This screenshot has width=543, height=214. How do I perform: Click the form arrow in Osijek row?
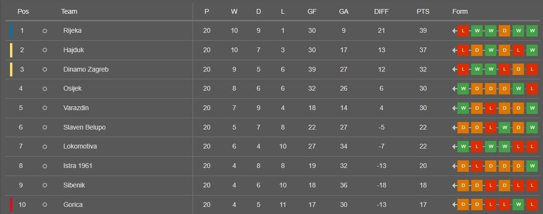point(454,89)
